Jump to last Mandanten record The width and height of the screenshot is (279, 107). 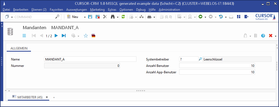point(64,36)
